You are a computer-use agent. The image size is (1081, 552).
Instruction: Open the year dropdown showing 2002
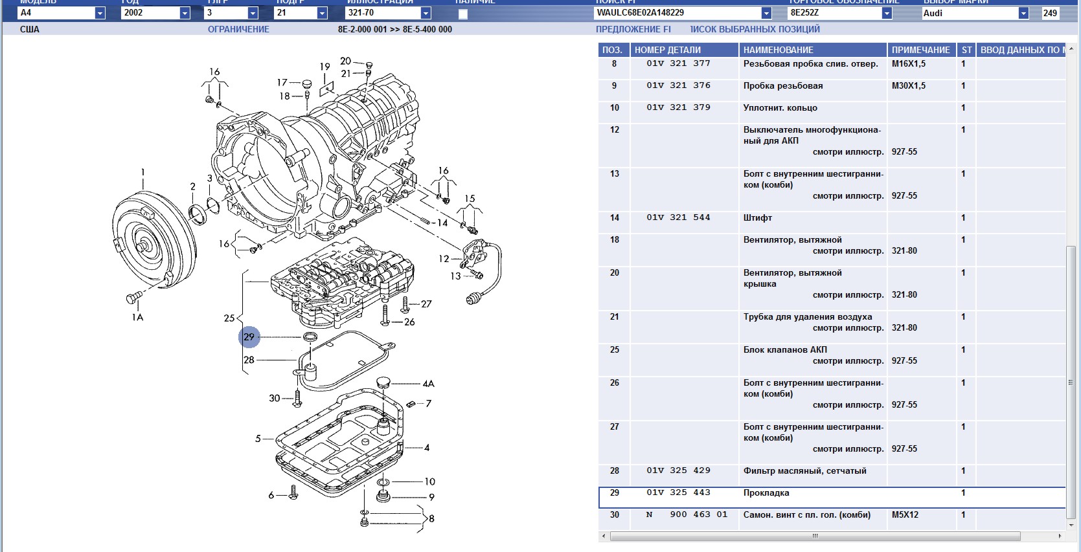[185, 13]
